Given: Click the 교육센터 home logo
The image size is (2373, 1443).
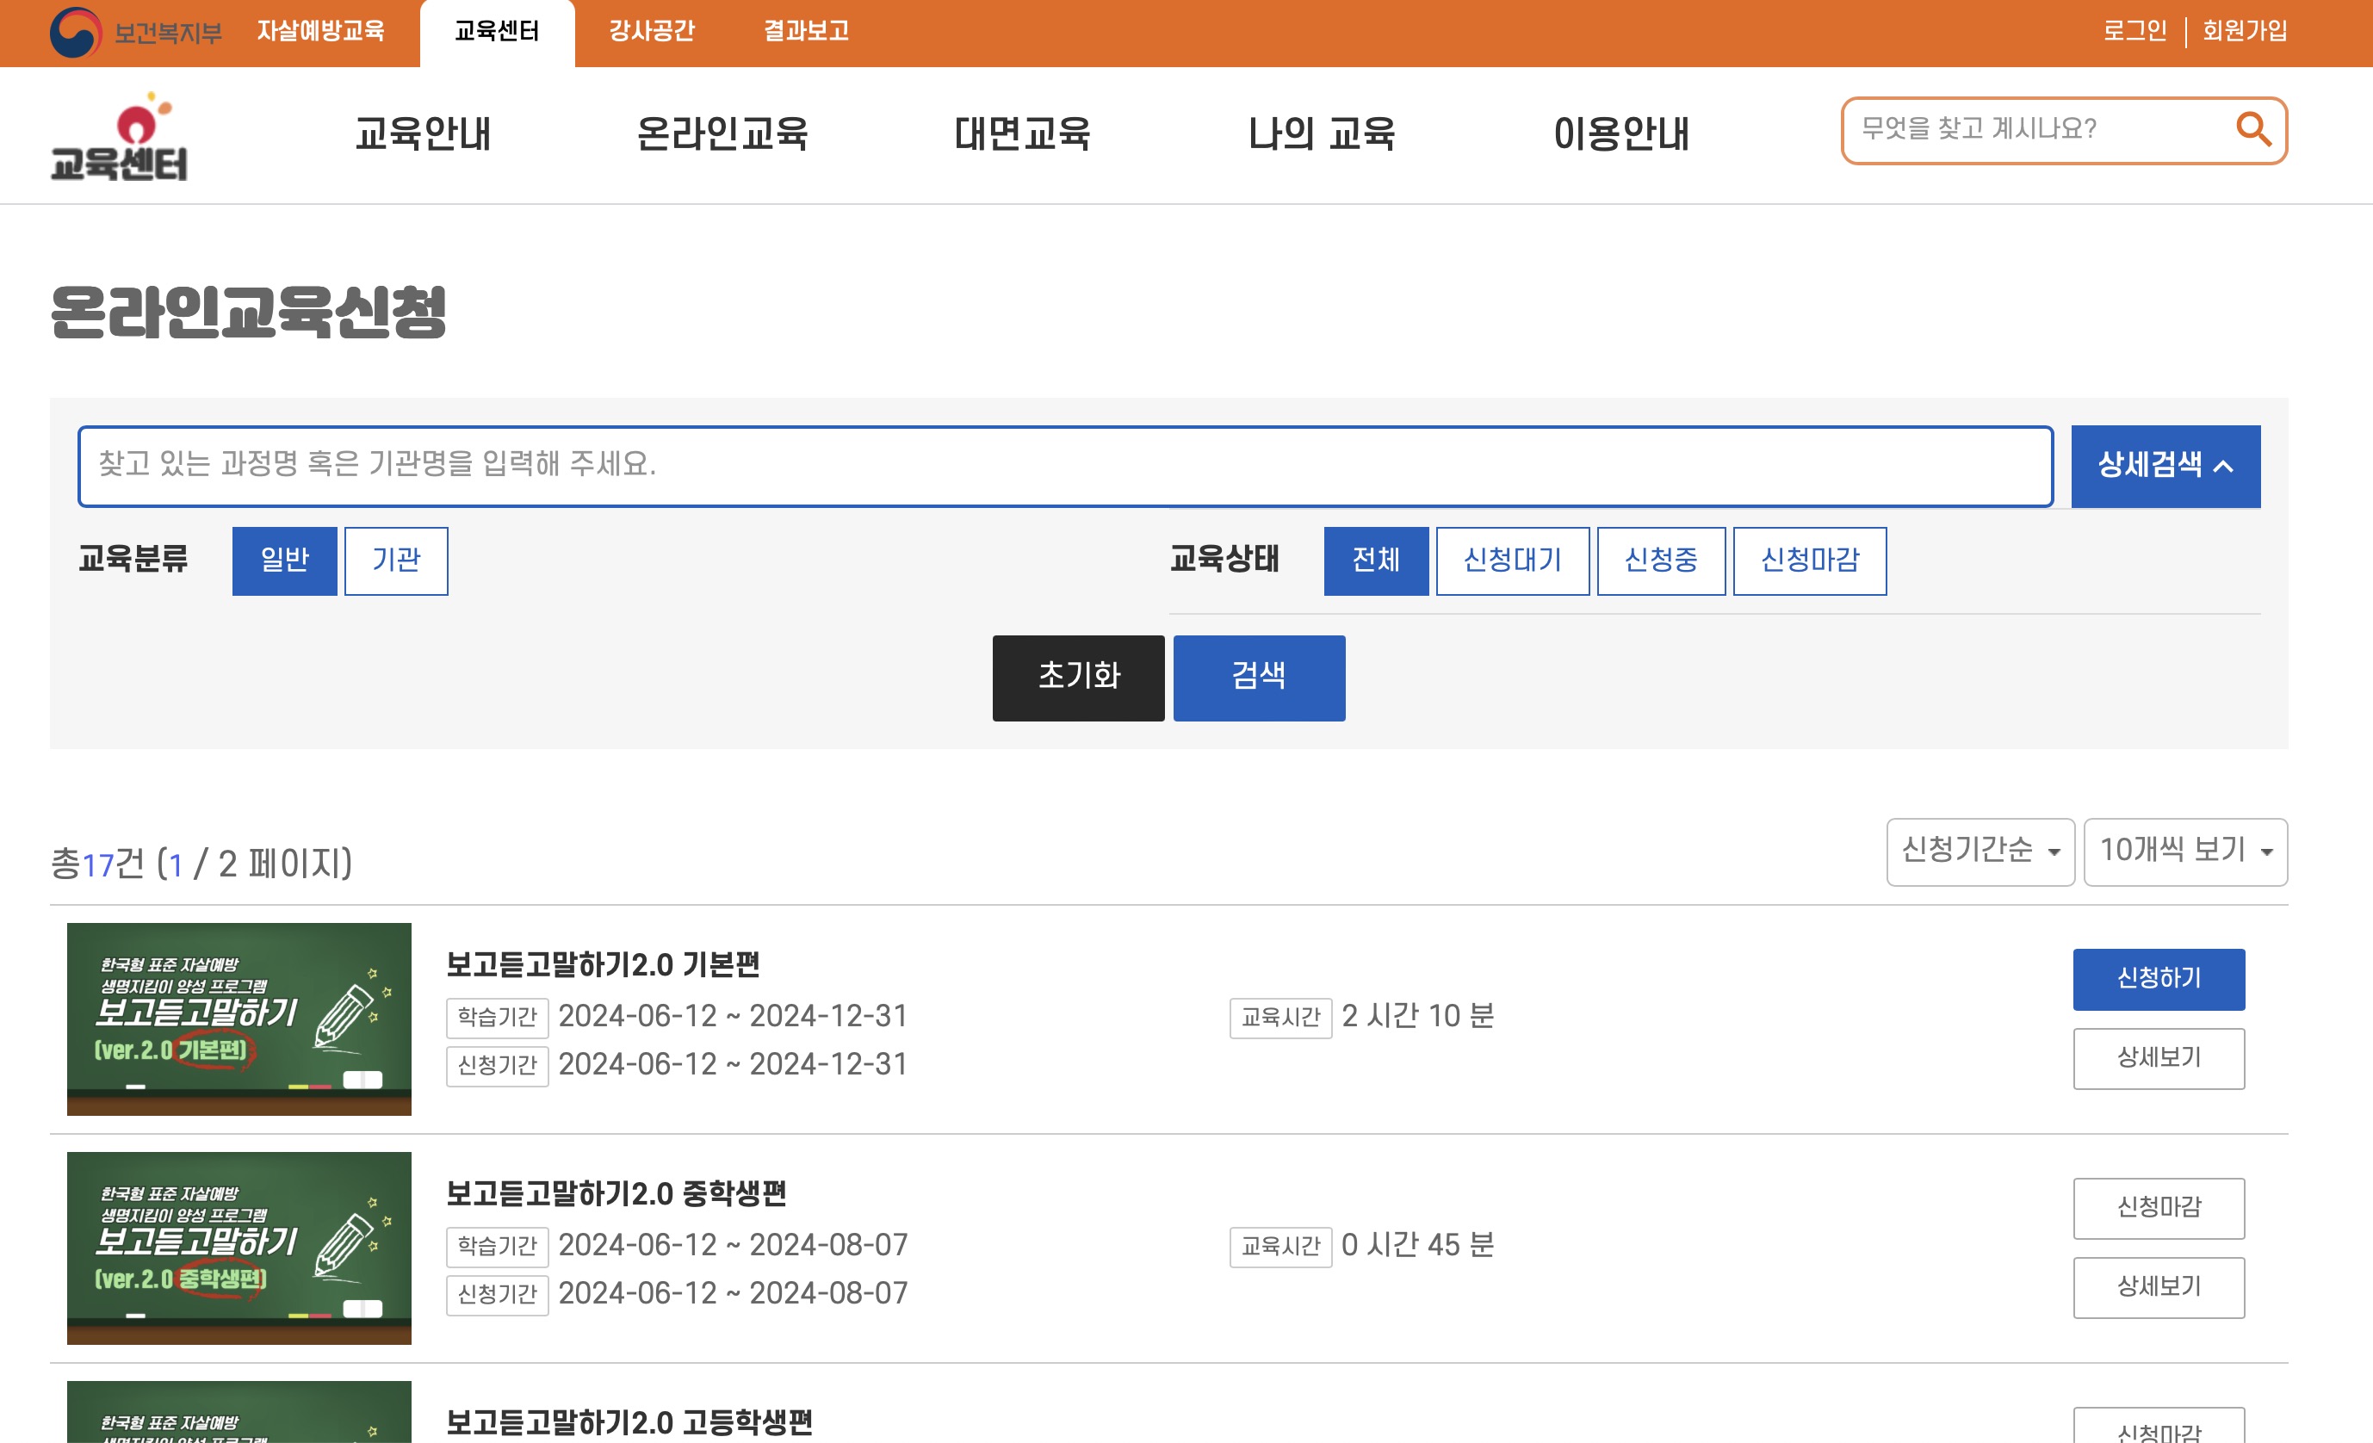Looking at the screenshot, I should click(x=120, y=136).
